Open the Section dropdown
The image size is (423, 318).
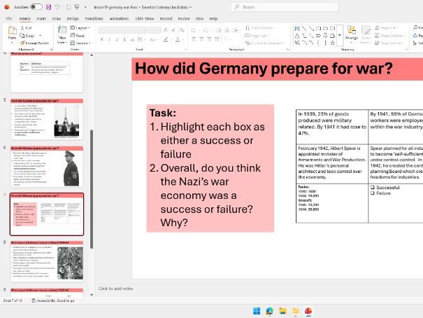pyautogui.click(x=80, y=43)
